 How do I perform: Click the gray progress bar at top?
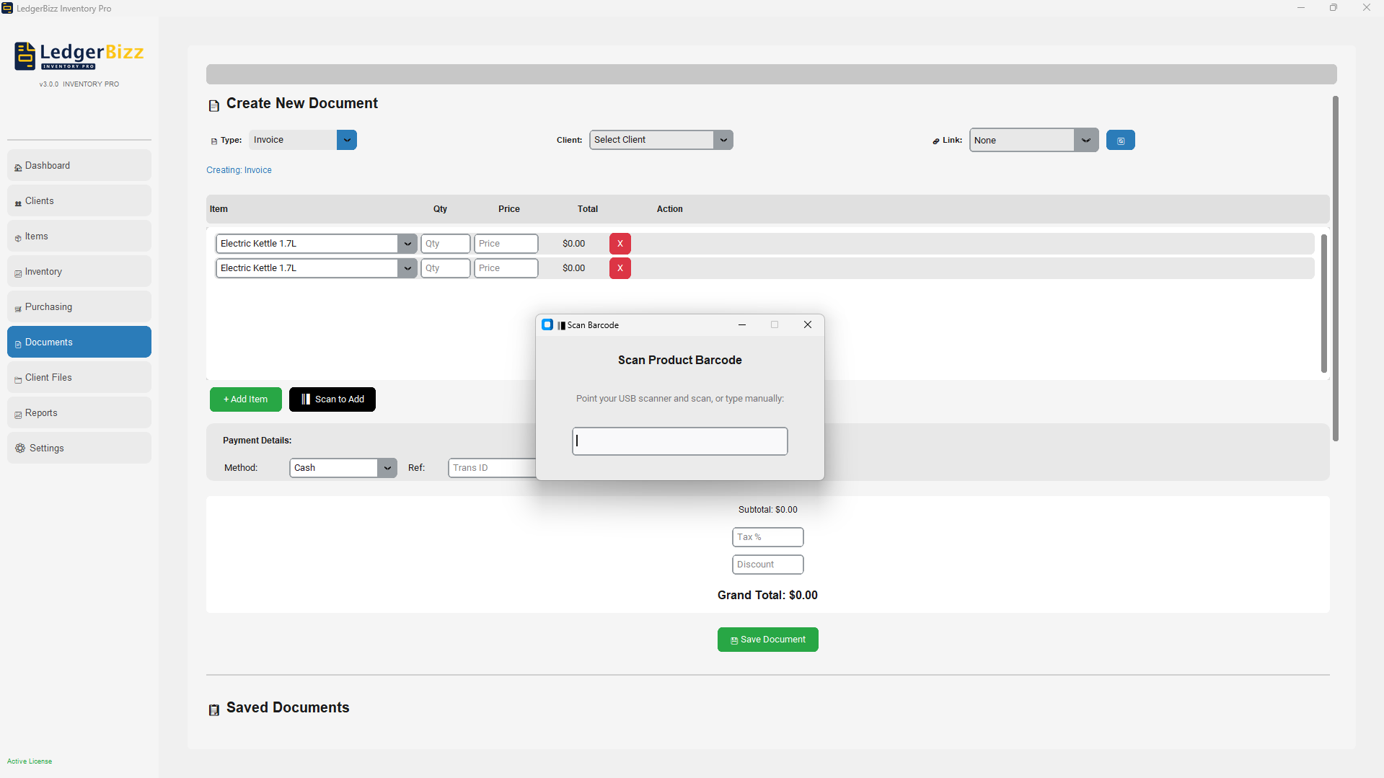(772, 74)
